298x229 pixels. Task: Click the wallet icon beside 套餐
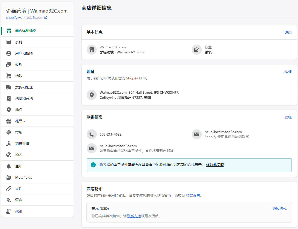click(9, 42)
